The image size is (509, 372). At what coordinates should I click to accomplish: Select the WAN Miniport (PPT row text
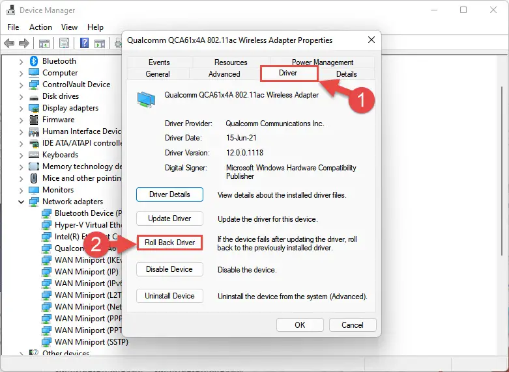coord(88,330)
